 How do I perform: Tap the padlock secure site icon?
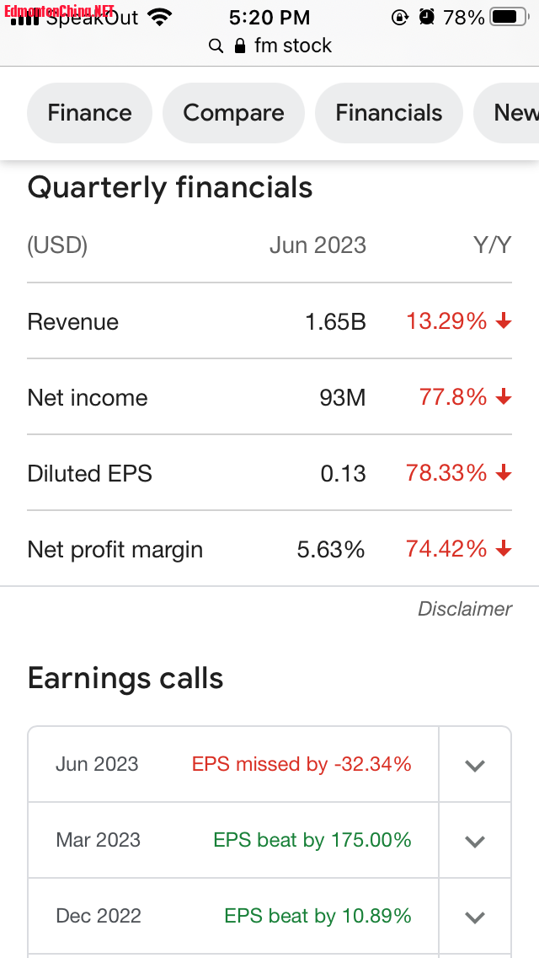[240, 46]
